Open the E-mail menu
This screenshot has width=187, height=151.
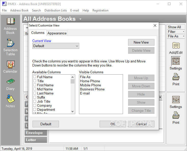point(75,10)
